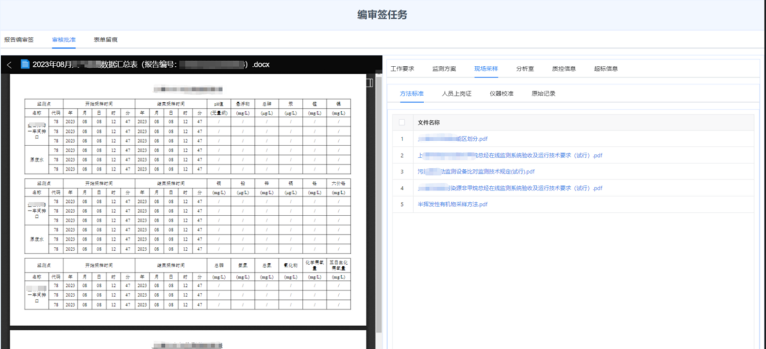Screen dimensions: 766x349
Task: Toggle the side panel icon in document viewer
Action: (x=370, y=83)
